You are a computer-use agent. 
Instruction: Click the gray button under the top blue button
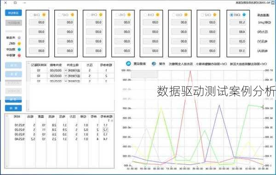[13, 23]
